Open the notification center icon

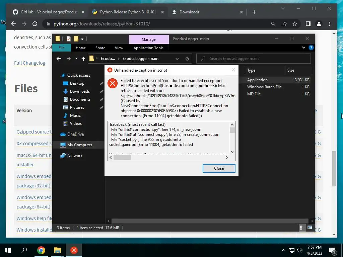tap(332, 251)
